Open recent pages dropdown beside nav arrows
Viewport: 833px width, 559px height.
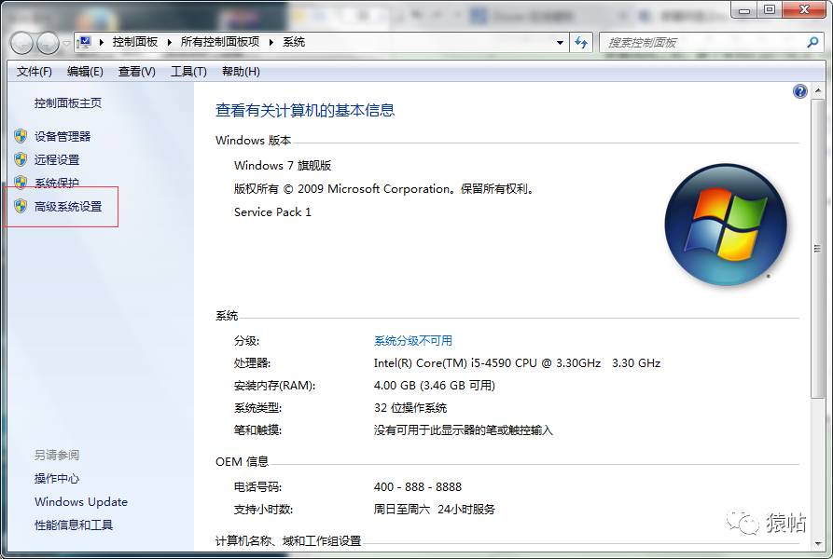pyautogui.click(x=66, y=43)
